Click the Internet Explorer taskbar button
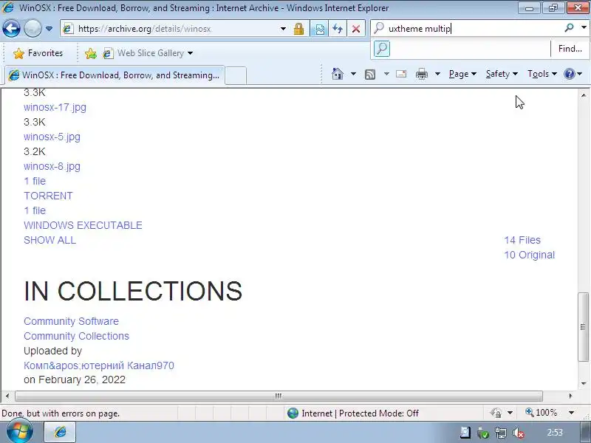591x443 pixels. click(x=61, y=432)
